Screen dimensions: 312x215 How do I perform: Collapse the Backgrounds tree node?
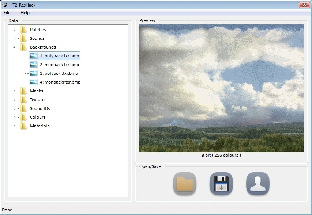point(14,47)
